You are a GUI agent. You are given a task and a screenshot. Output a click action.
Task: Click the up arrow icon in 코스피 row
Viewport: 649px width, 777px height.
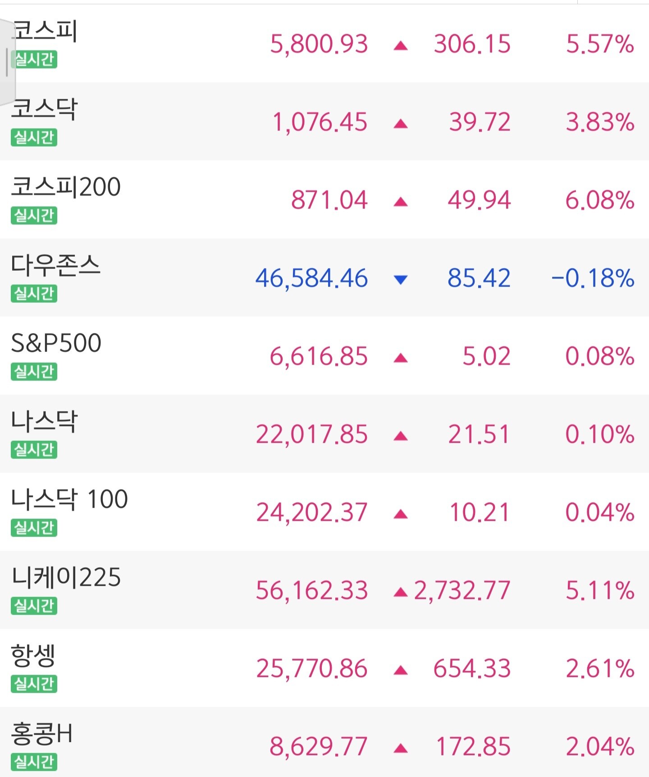point(400,46)
